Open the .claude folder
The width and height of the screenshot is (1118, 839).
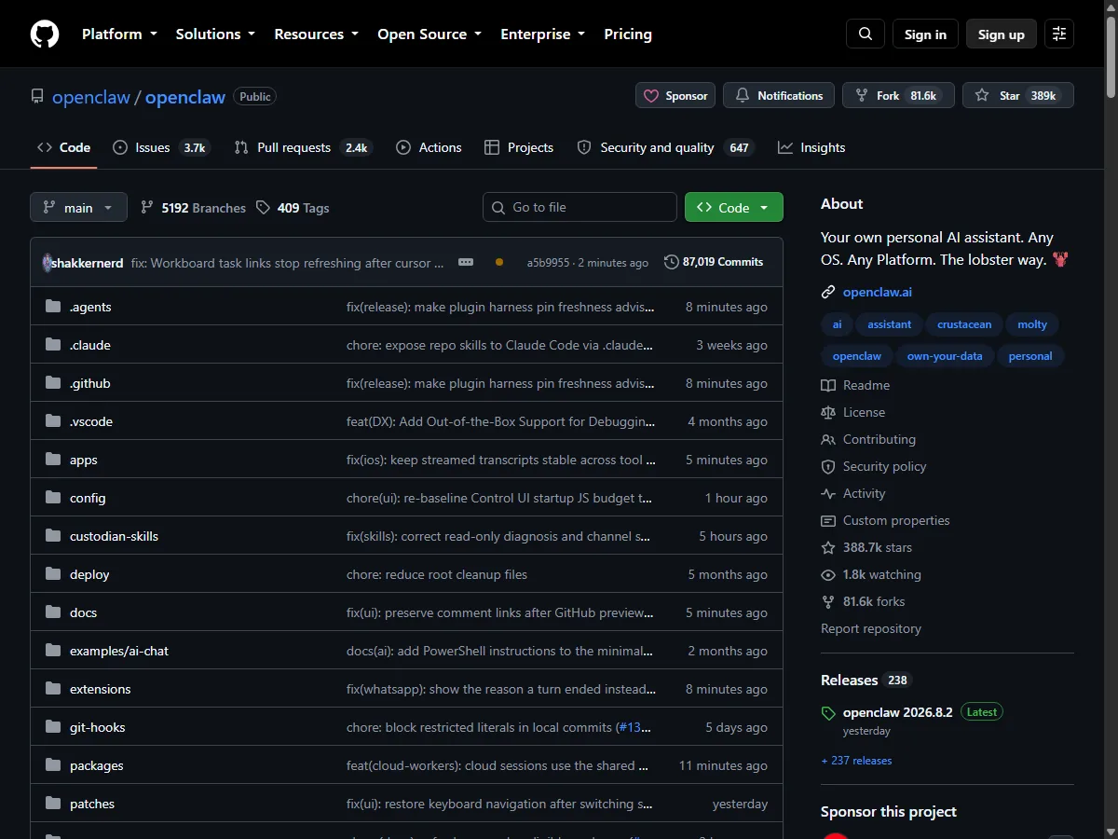coord(90,345)
